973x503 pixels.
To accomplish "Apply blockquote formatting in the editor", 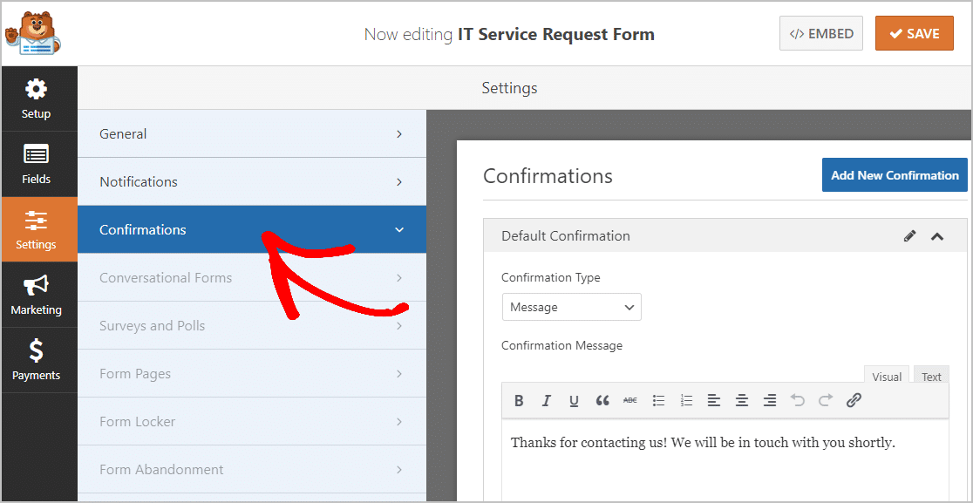I will pos(602,400).
